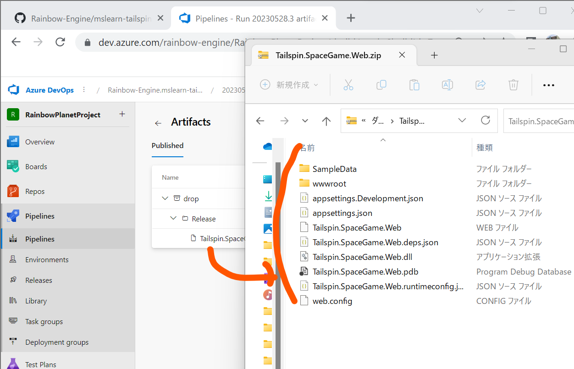This screenshot has width=574, height=369.
Task: Select the Pipelines - Run 20230528.3 browser tab
Action: point(254,18)
